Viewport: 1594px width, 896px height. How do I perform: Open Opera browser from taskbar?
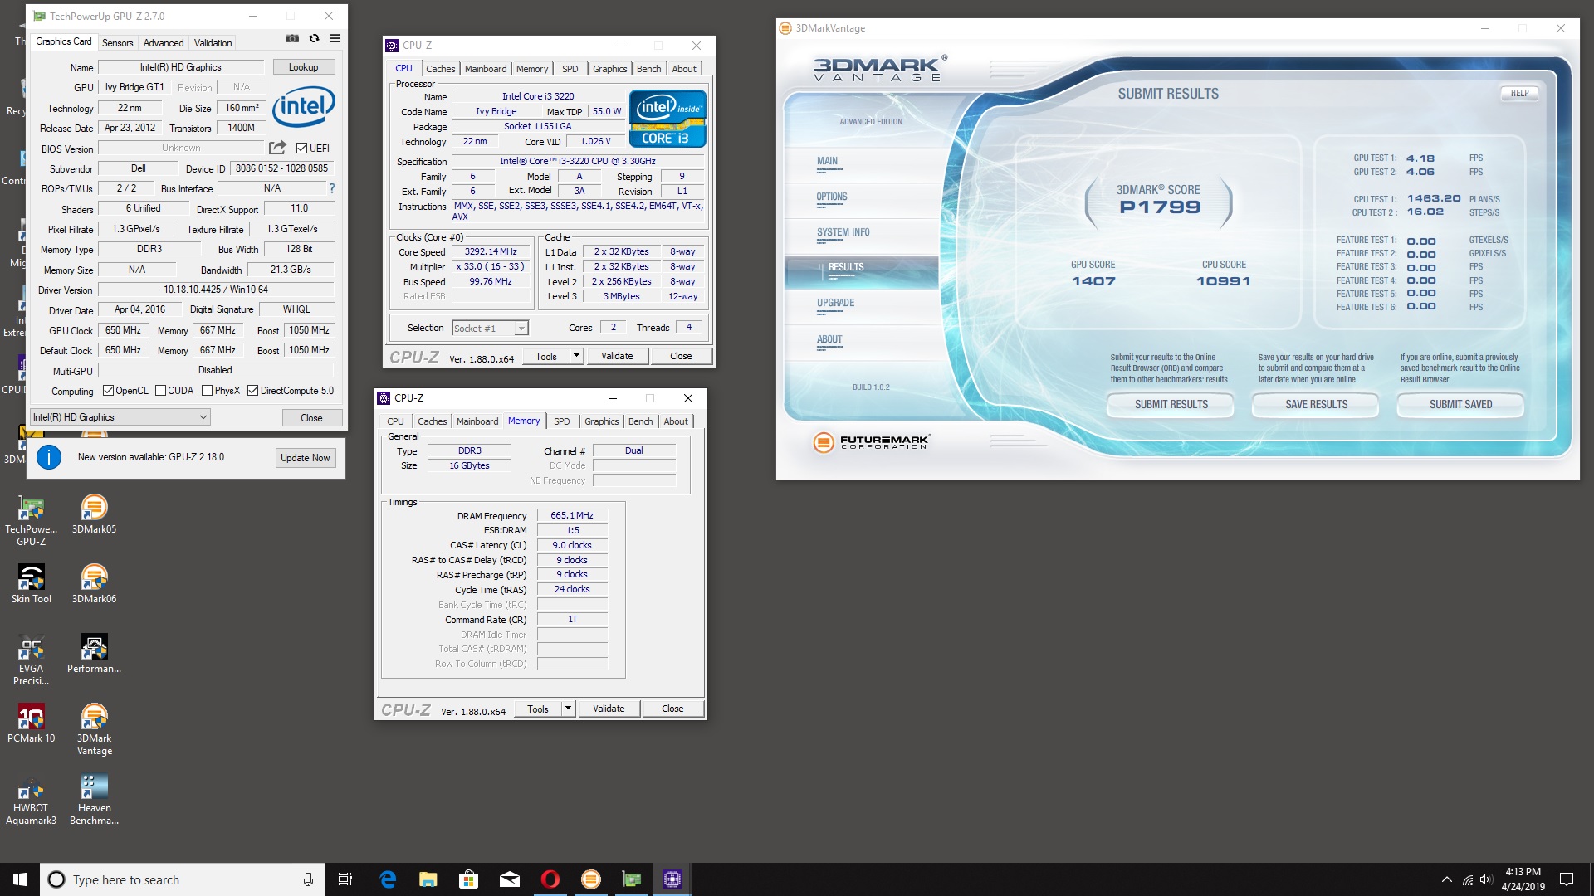[550, 879]
